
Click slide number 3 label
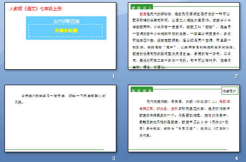point(114,158)
